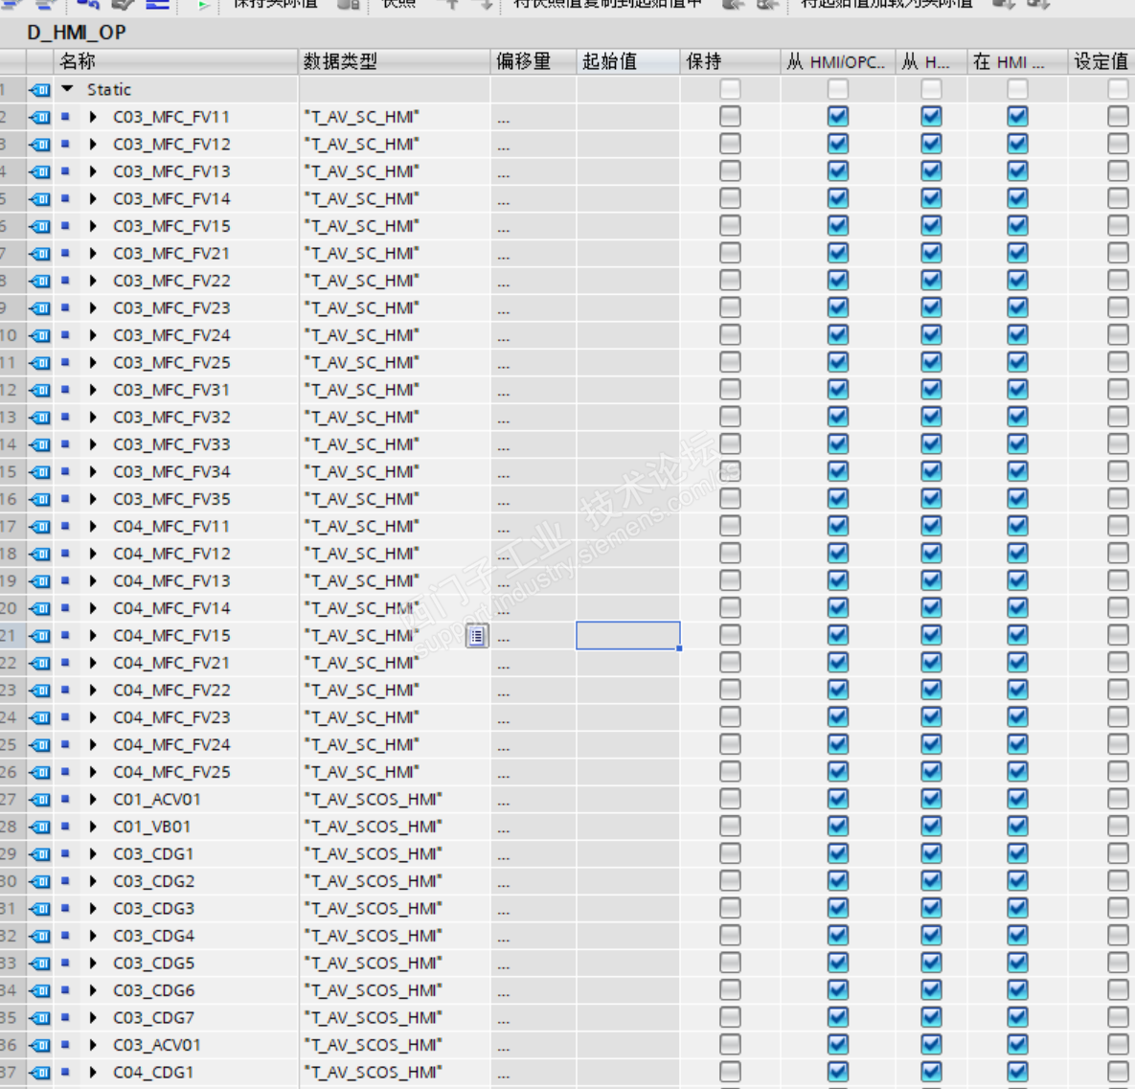
Task: Click the tag icon beside C01_ACV01
Action: pyautogui.click(x=40, y=800)
